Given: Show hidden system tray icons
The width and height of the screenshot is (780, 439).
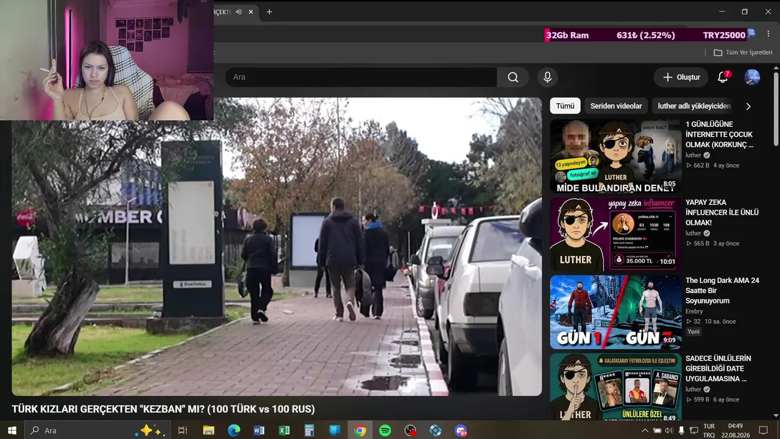Looking at the screenshot, I should coord(645,430).
